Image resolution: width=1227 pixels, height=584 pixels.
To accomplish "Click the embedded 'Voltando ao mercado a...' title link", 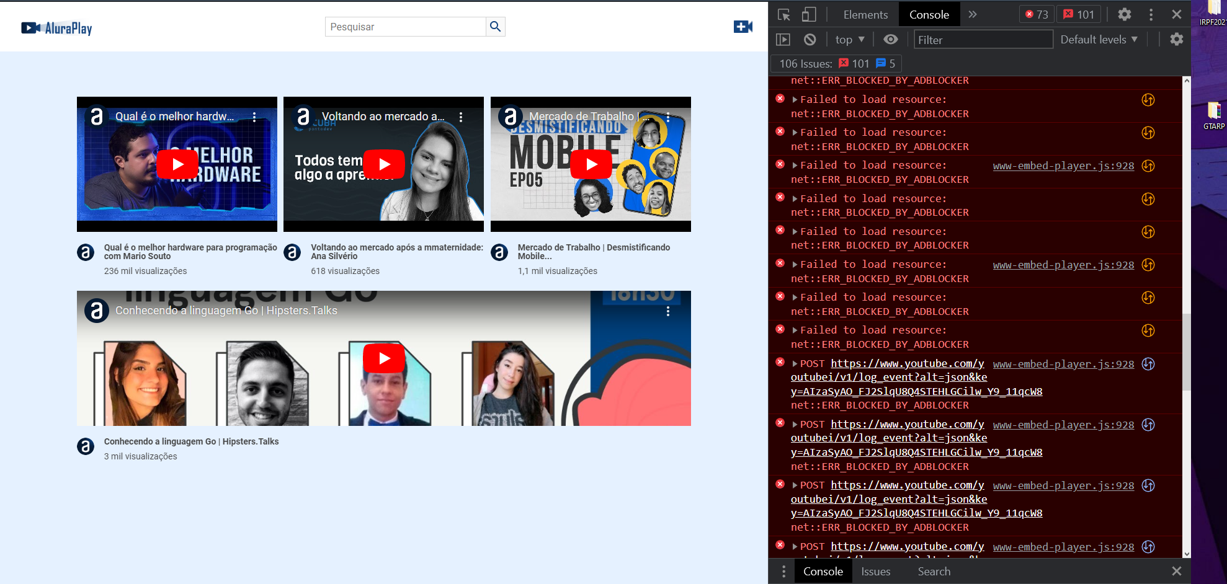I will pyautogui.click(x=383, y=117).
